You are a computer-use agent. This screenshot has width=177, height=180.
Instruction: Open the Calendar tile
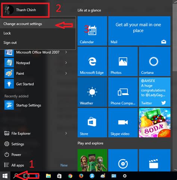(x=92, y=31)
